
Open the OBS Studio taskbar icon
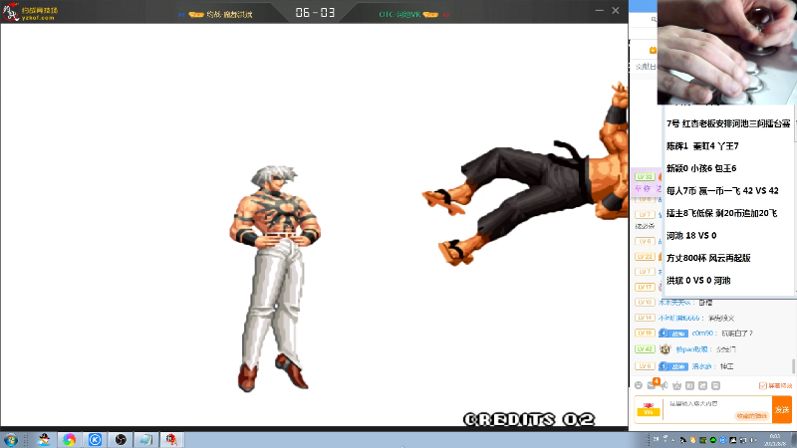click(121, 439)
